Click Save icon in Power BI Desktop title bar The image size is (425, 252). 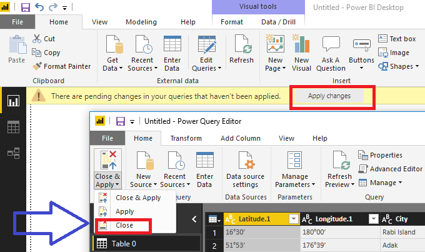[26, 8]
